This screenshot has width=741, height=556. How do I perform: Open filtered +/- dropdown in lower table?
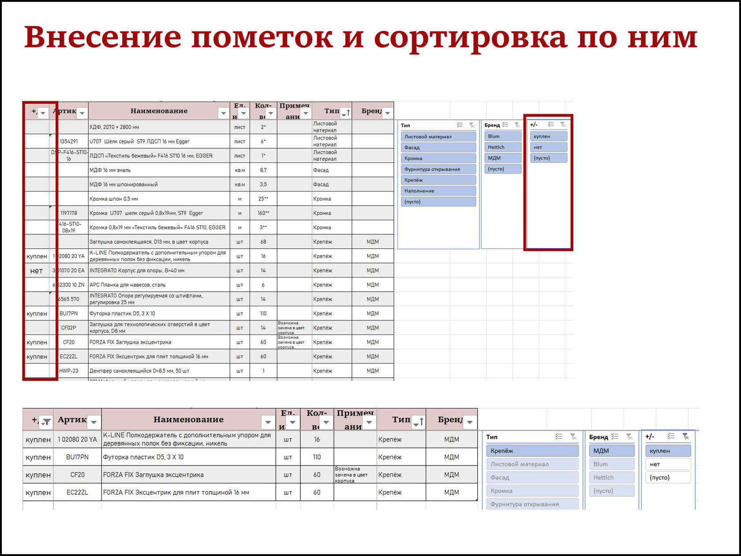[46, 422]
